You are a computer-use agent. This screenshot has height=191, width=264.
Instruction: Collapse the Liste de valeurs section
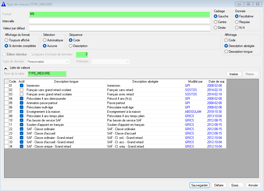pos(5,68)
